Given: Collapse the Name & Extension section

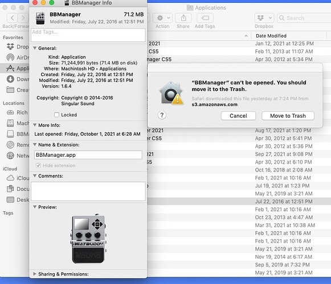Looking at the screenshot, I should (35, 145).
